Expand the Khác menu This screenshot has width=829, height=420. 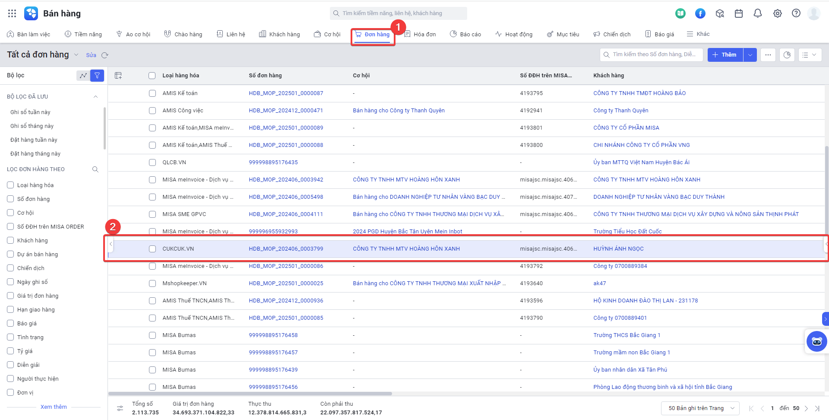[x=698, y=34]
